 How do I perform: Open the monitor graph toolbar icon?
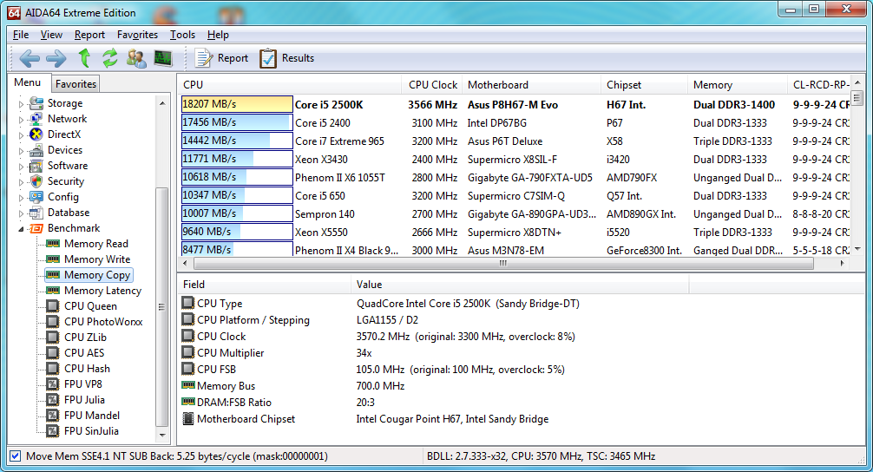(x=162, y=58)
